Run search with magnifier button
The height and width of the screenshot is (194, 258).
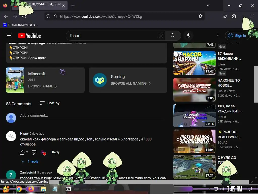click(173, 36)
